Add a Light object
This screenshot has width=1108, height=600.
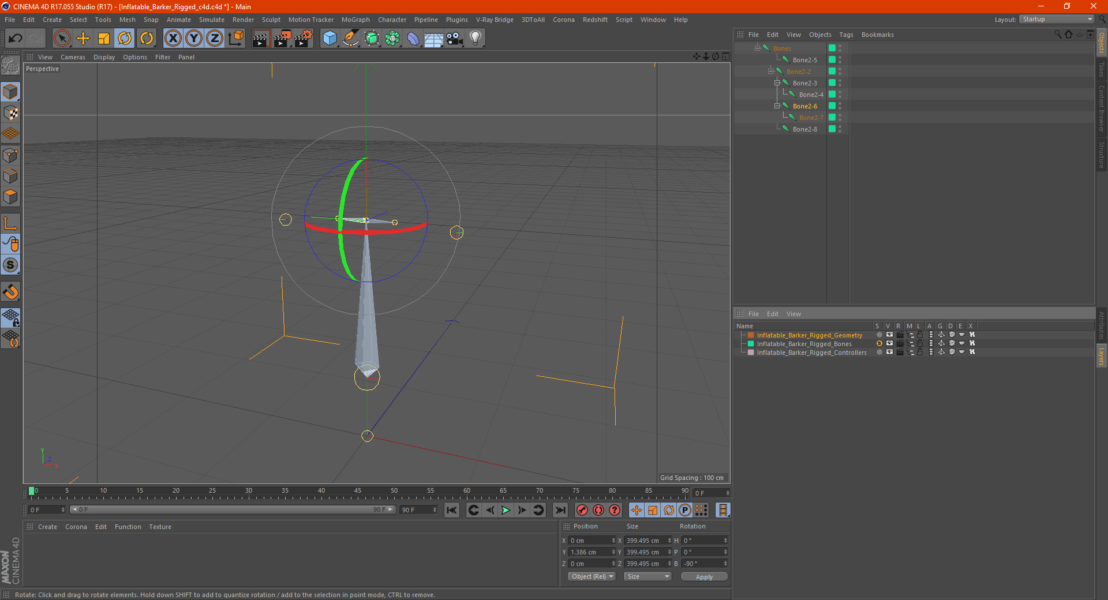(x=475, y=39)
